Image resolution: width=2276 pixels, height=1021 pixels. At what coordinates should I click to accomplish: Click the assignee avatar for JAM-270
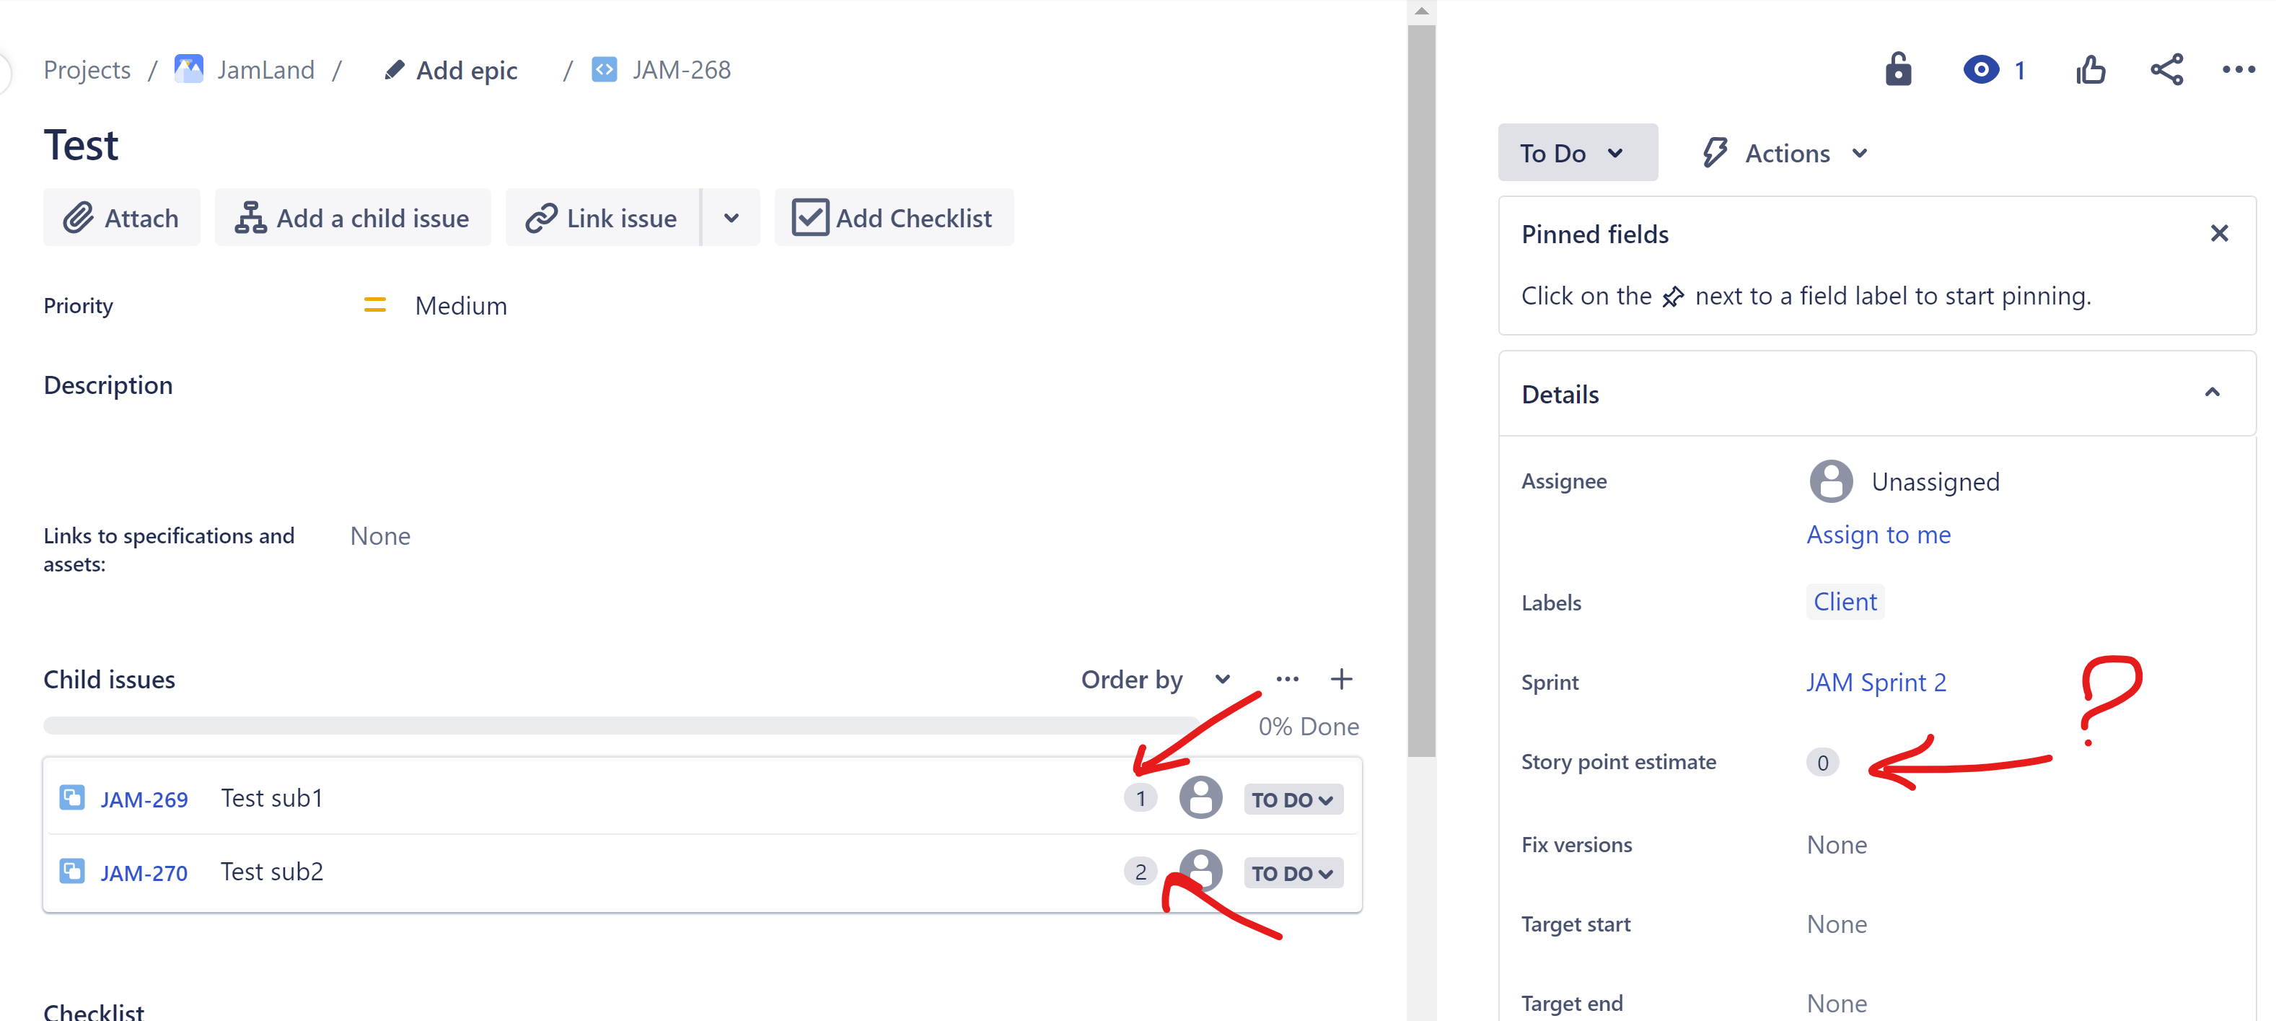1200,871
